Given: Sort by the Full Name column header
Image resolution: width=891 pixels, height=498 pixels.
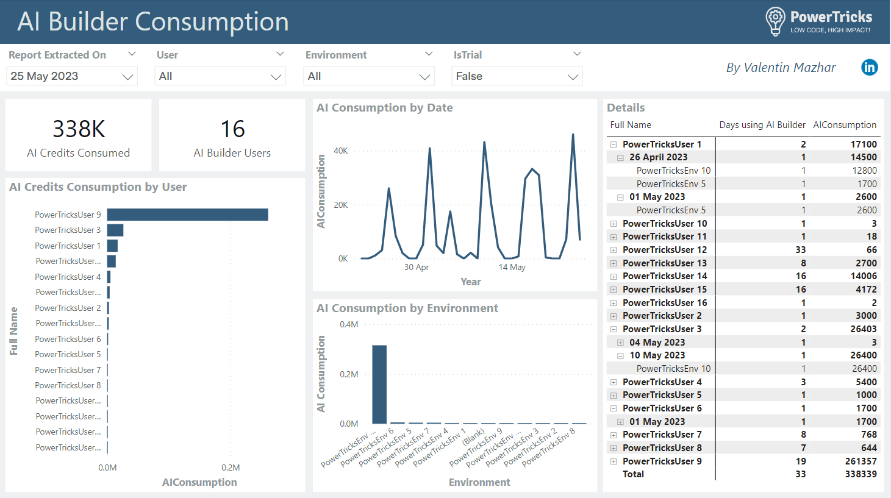Looking at the screenshot, I should (631, 125).
